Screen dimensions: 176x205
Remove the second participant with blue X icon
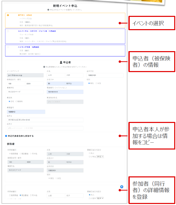coord(122,187)
